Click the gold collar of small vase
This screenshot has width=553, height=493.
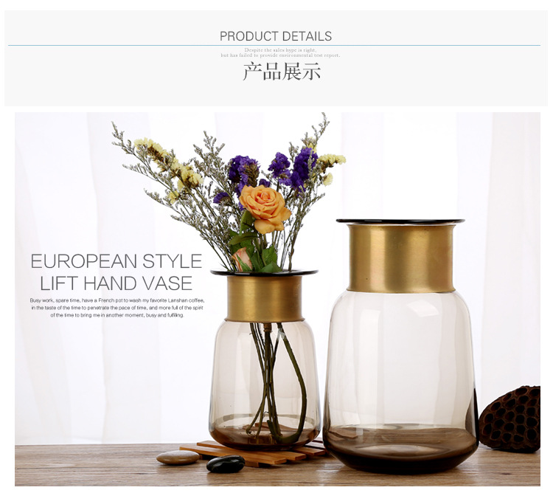pos(265,299)
